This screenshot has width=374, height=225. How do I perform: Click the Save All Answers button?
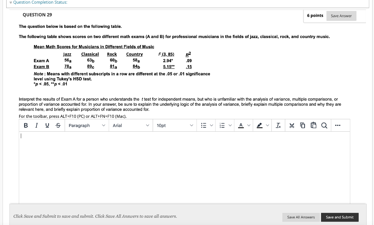[x=301, y=217]
